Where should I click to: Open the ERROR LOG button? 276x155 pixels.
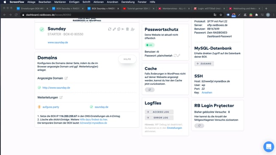(x=159, y=118)
